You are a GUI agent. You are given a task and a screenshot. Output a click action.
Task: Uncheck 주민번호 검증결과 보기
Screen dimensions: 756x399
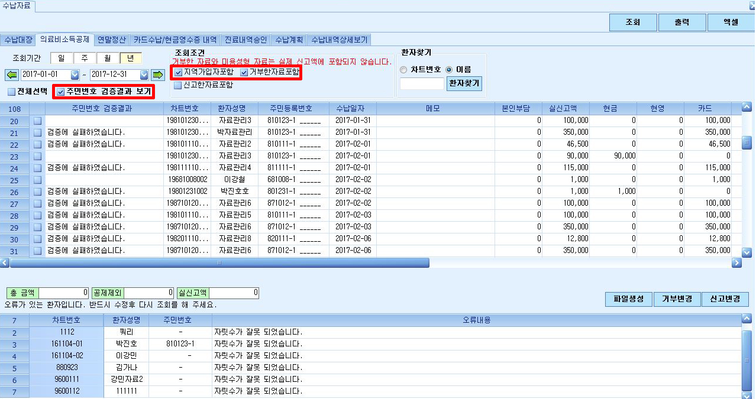61,92
